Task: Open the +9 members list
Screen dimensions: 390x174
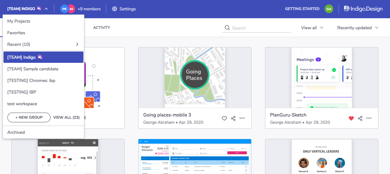Action: 89,9
